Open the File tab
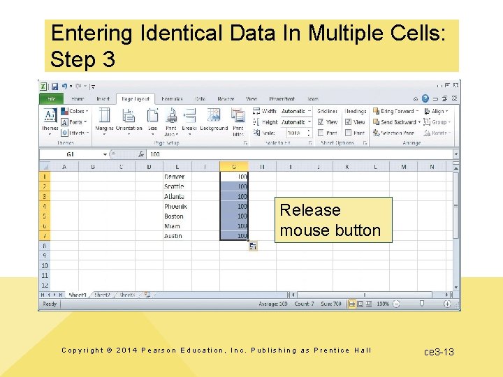Image resolution: width=503 pixels, height=377 pixels. tap(51, 98)
